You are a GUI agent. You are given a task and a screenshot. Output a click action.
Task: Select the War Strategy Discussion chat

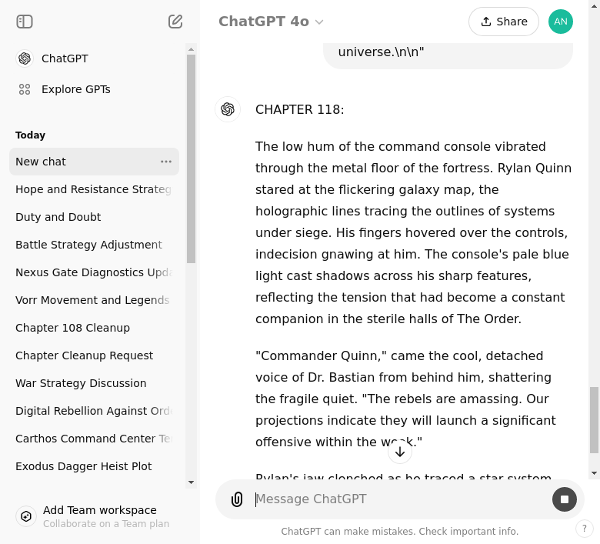[81, 383]
